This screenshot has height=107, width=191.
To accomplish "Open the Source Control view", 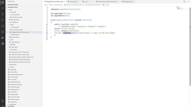I will [3, 14].
